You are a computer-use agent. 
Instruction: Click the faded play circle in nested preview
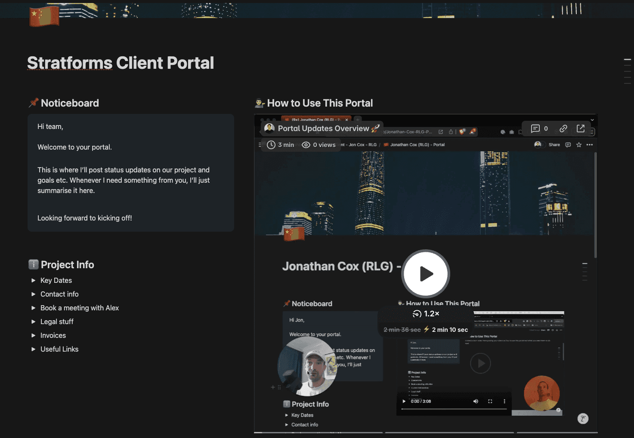tap(481, 364)
